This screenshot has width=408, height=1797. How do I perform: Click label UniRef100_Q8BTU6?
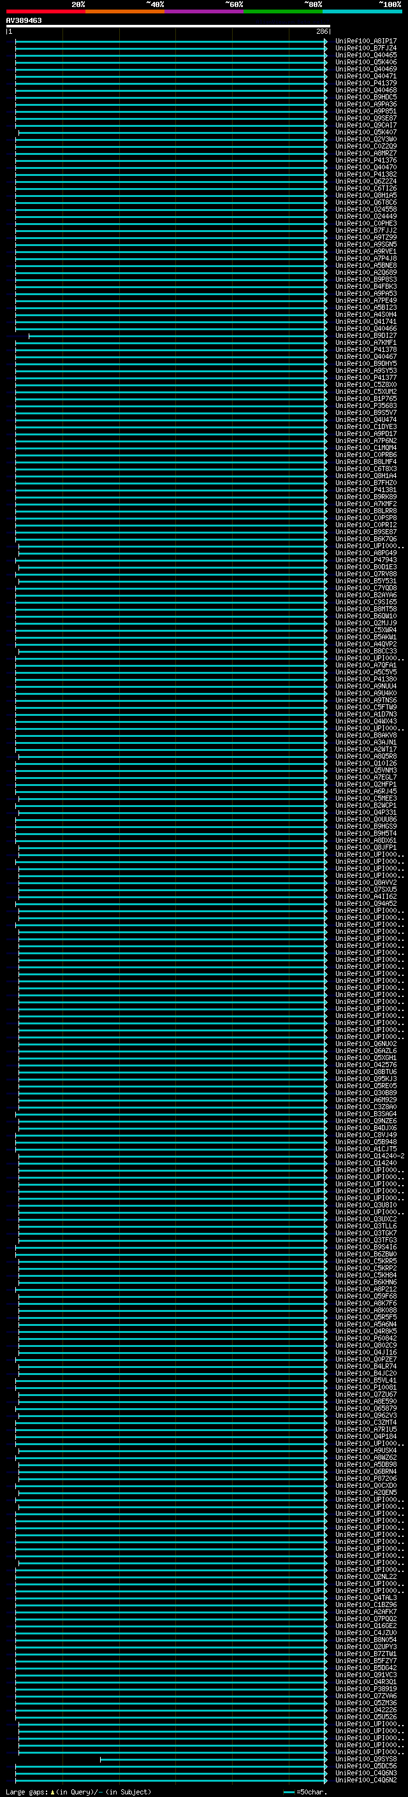365,1072
